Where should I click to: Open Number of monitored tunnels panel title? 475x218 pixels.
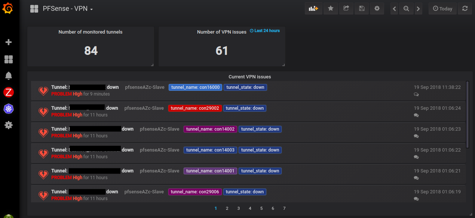[91, 32]
